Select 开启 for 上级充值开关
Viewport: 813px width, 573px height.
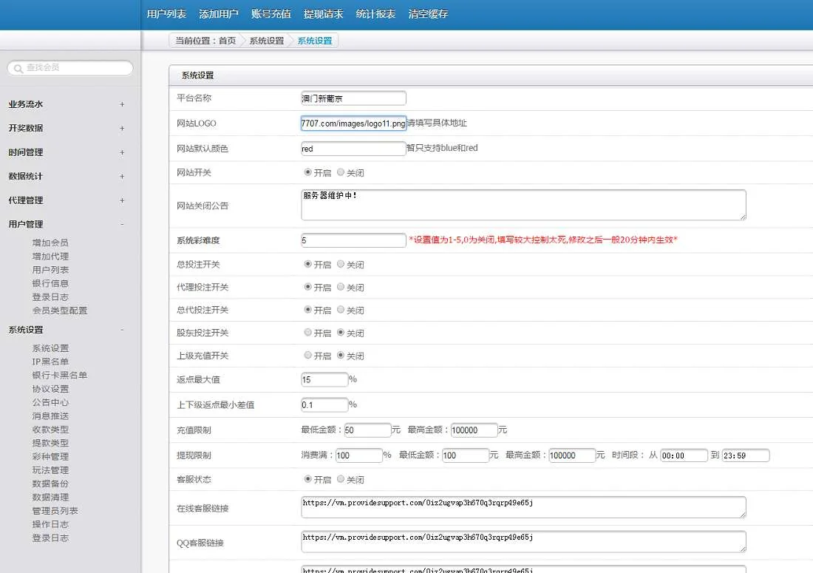pyautogui.click(x=308, y=356)
